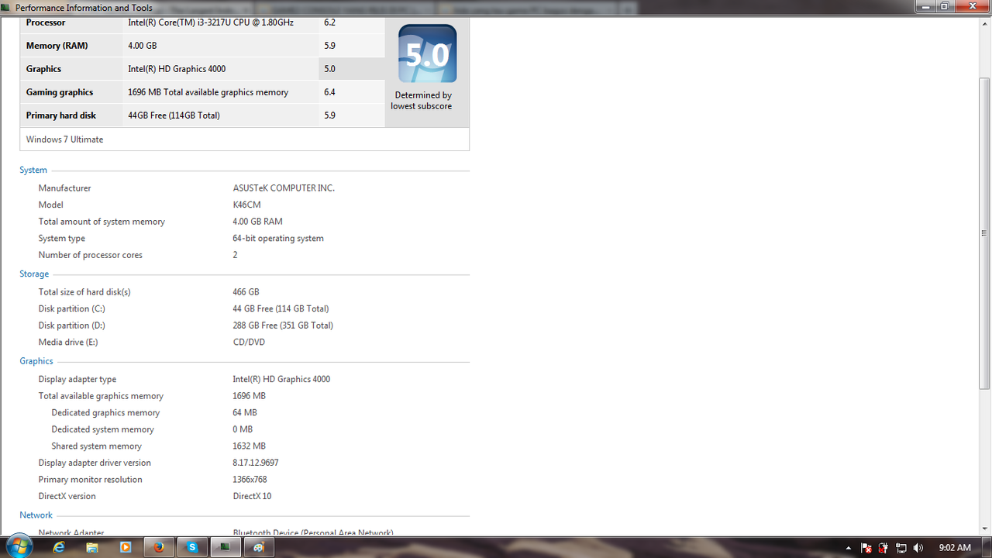Click the 5.0 base score badge

point(427,54)
